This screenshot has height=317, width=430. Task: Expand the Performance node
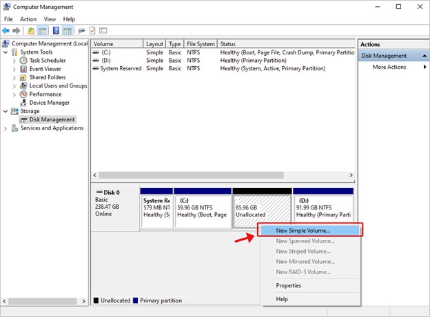point(14,94)
